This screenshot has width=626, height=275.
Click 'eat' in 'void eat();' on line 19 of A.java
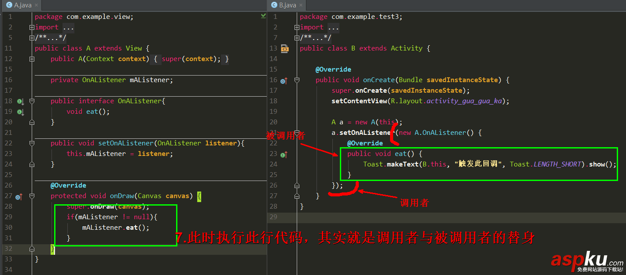pyautogui.click(x=92, y=112)
